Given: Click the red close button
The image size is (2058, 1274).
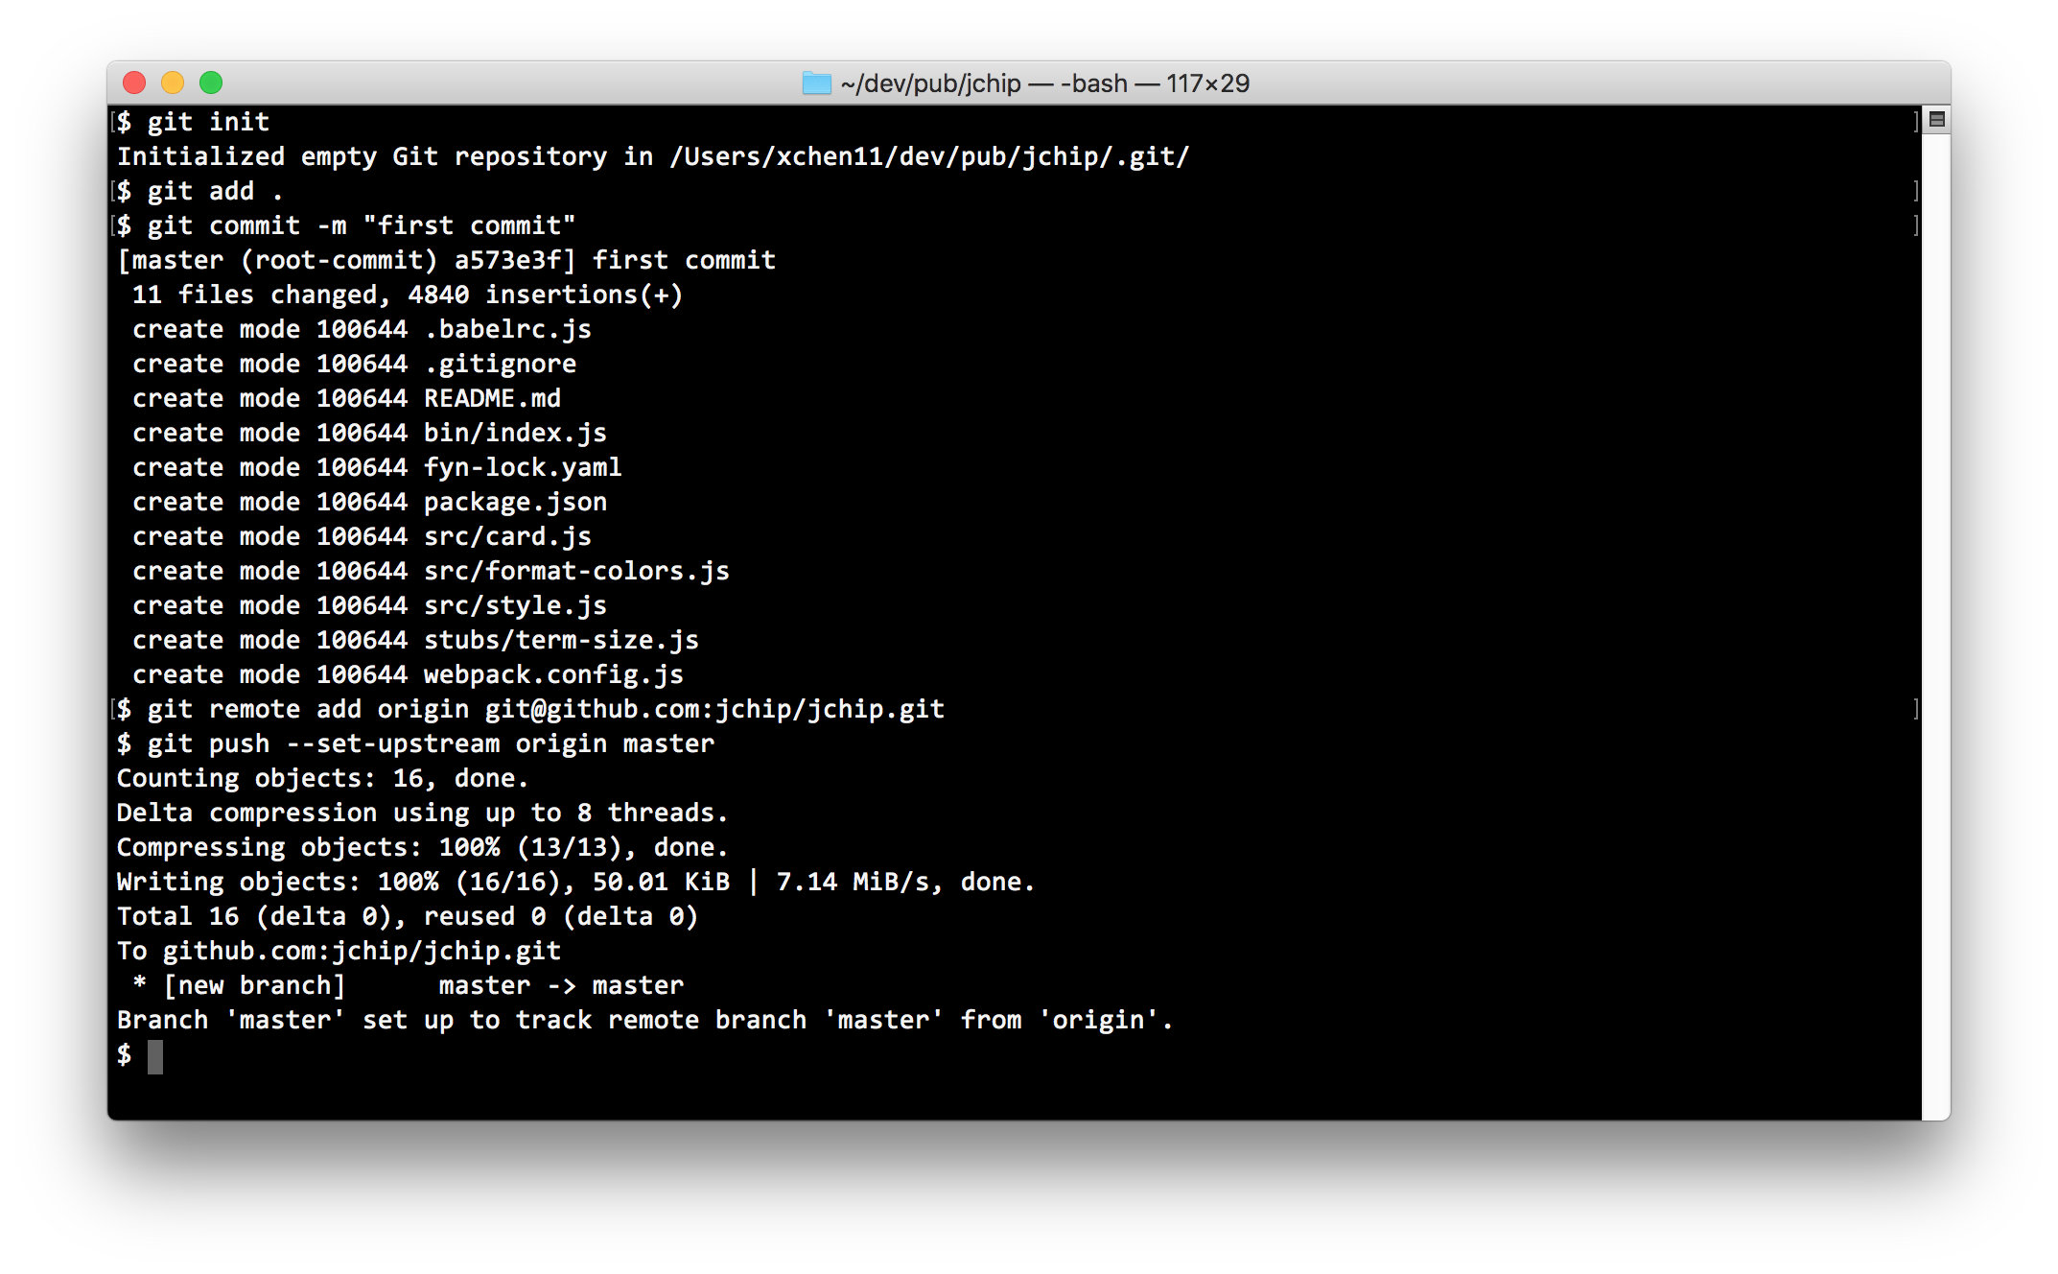Looking at the screenshot, I should click(143, 83).
